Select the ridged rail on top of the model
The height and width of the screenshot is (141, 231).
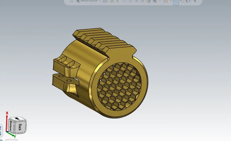[104, 41]
